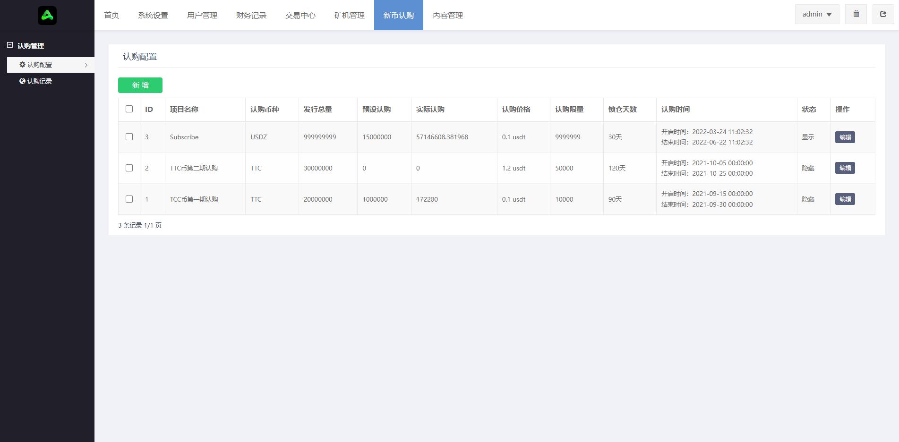
Task: Click the globe icon beside 认购记录
Action: 21,81
